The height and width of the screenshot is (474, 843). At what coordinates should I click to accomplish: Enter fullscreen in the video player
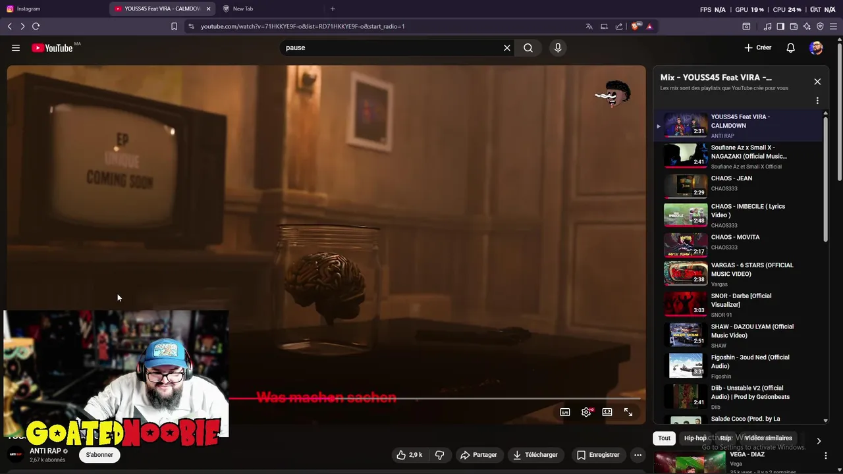coord(628,412)
